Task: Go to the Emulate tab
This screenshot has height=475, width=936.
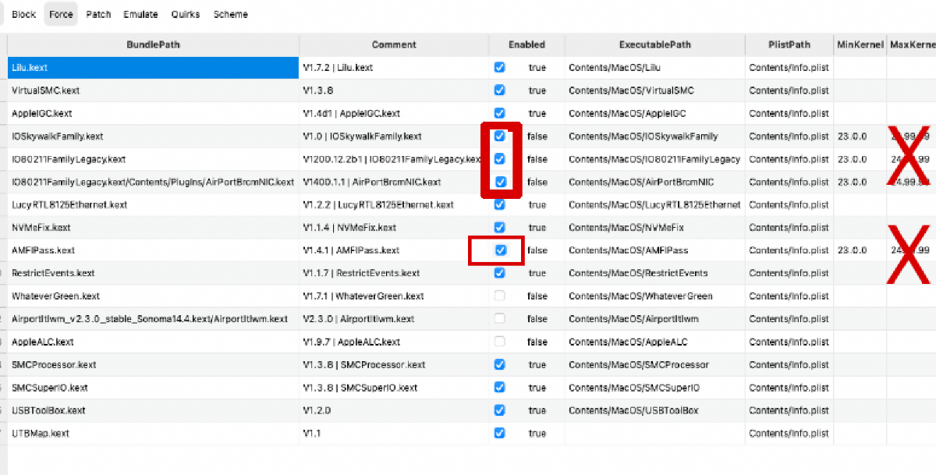Action: (x=140, y=14)
